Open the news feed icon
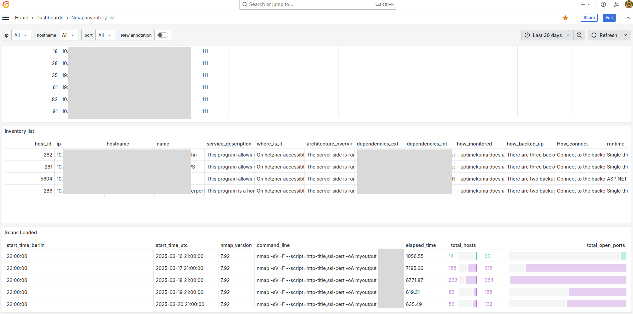The width and height of the screenshot is (633, 314). (616, 4)
